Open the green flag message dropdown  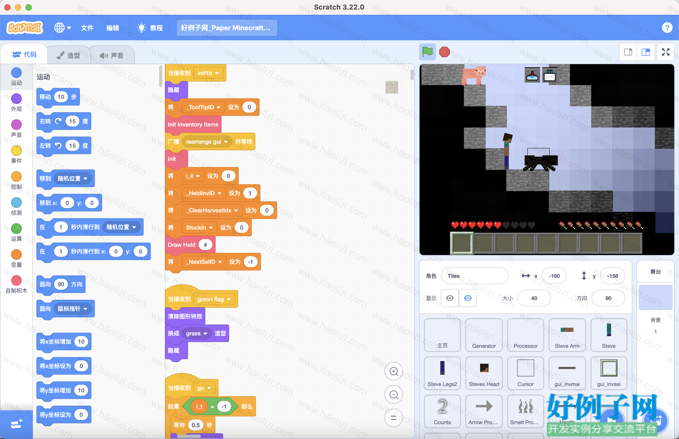pos(214,299)
